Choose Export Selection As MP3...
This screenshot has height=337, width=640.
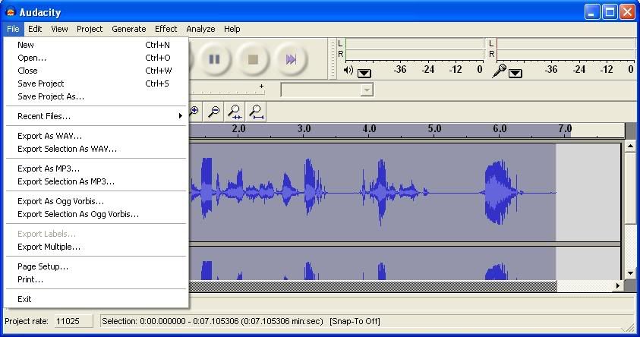coord(96,181)
